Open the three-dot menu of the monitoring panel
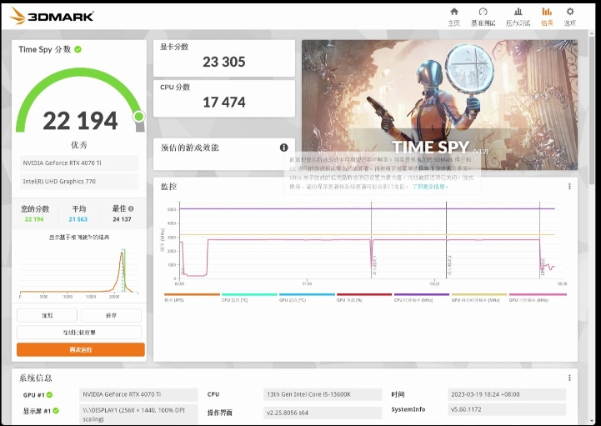Image resolution: width=601 pixels, height=426 pixels. [569, 187]
